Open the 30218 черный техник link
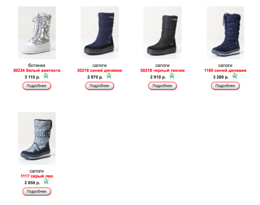Viewport: 260px width, 205px height. coord(162,70)
